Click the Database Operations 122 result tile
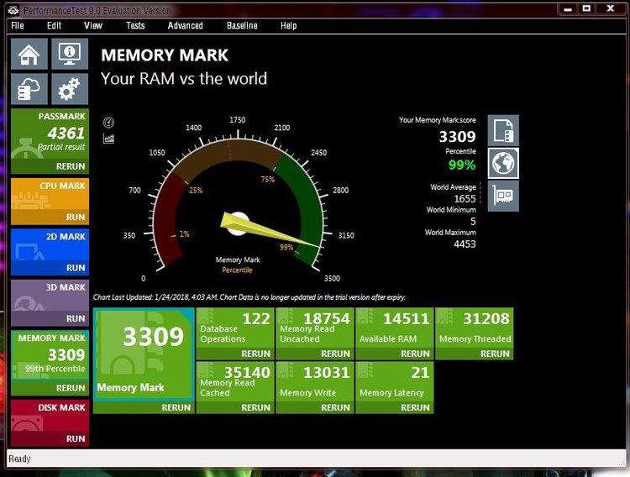630x477 pixels. [x=235, y=328]
